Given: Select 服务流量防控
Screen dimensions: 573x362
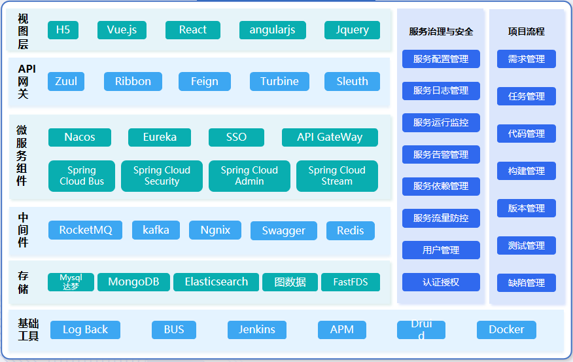Looking at the screenshot, I should [441, 218].
